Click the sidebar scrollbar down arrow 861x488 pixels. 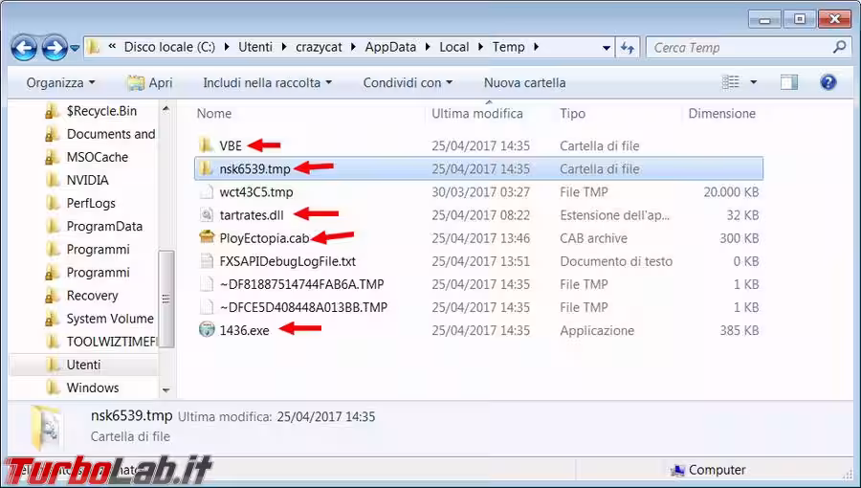coord(166,389)
